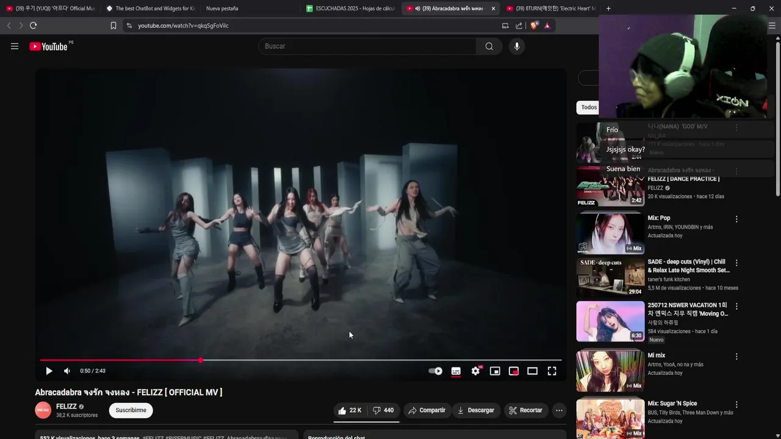The width and height of the screenshot is (781, 439).
Task: Click the red-accent picture-in-picture icon
Action: pos(514,371)
